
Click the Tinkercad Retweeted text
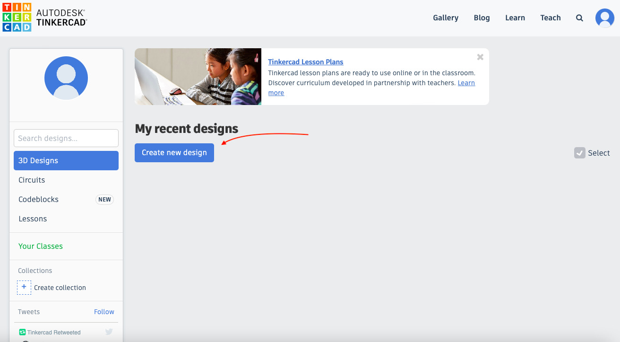point(54,333)
